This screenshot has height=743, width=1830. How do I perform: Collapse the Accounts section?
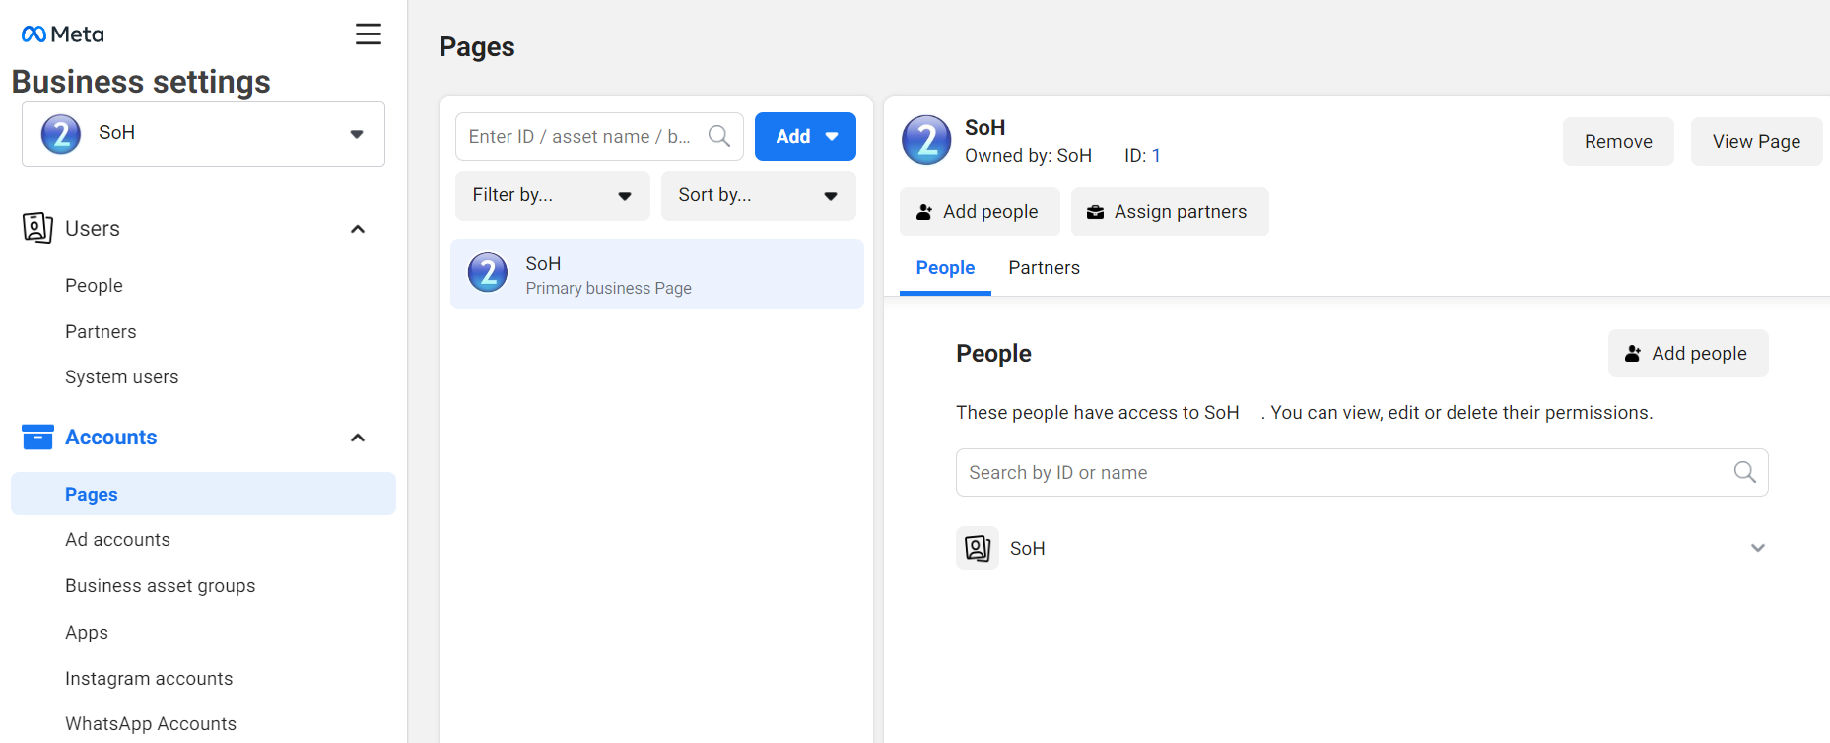tap(358, 438)
